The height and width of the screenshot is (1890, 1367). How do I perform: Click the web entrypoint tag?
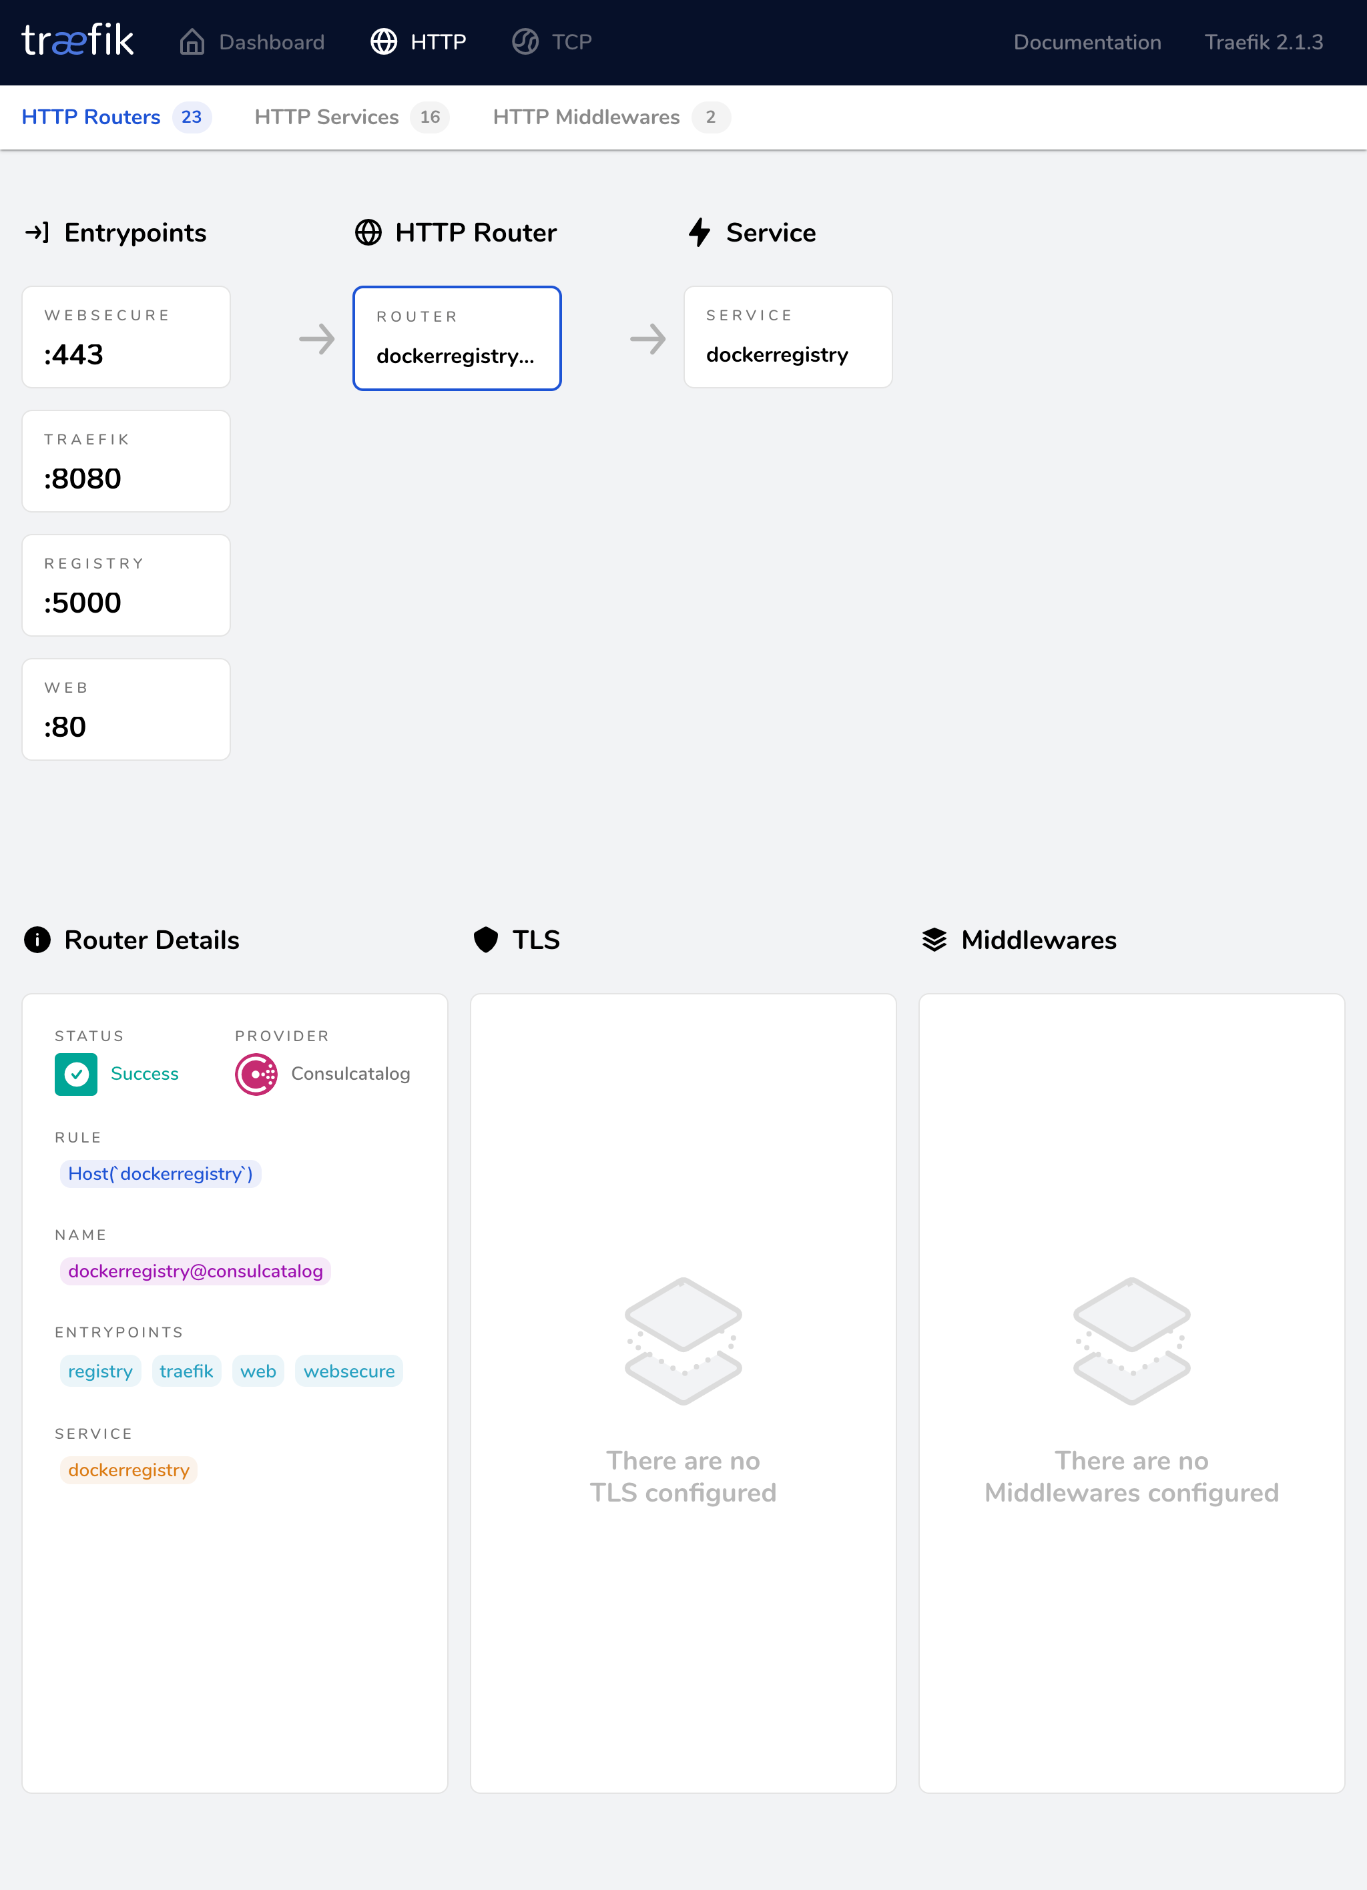click(258, 1371)
